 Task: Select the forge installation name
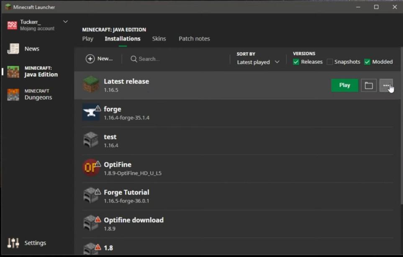pyautogui.click(x=112, y=109)
